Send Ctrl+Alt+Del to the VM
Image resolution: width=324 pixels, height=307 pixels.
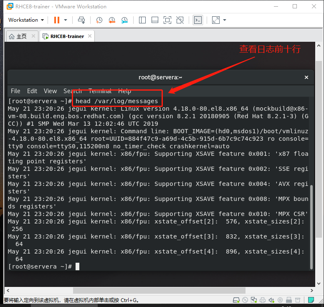(x=81, y=20)
